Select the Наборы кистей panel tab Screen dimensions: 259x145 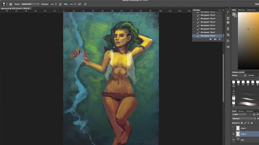[238, 72]
